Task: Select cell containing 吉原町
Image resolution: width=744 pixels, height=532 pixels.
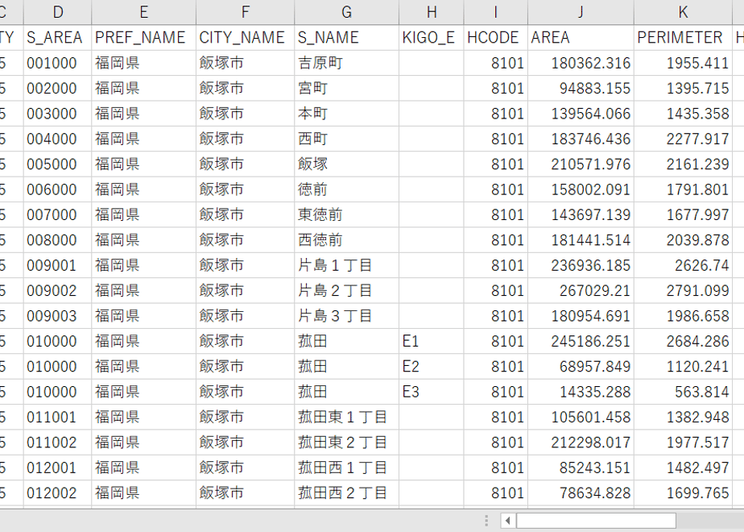Action: pos(347,63)
